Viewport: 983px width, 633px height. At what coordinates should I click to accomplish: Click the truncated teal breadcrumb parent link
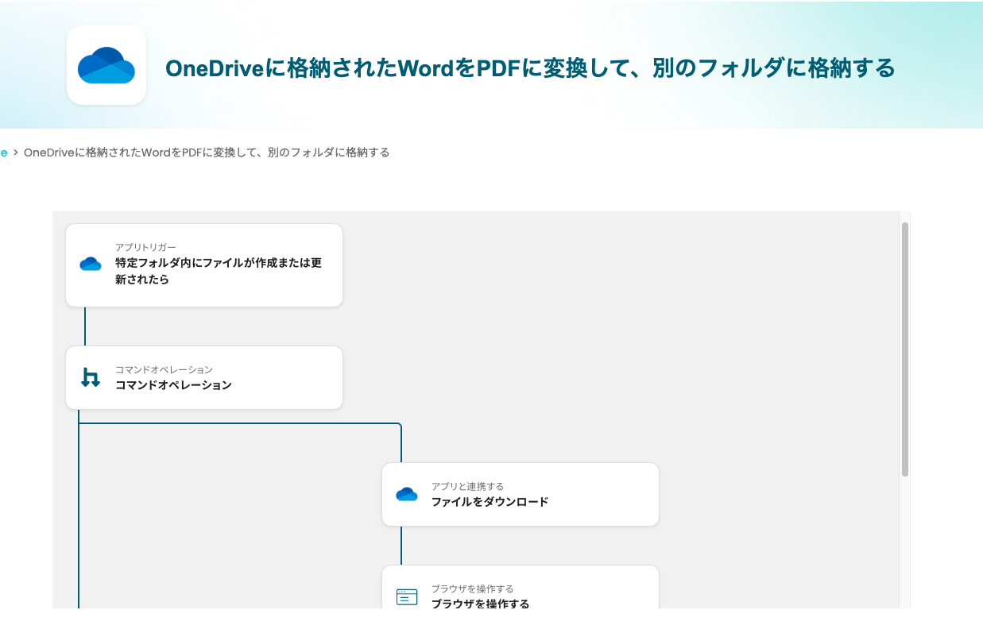click(x=4, y=152)
